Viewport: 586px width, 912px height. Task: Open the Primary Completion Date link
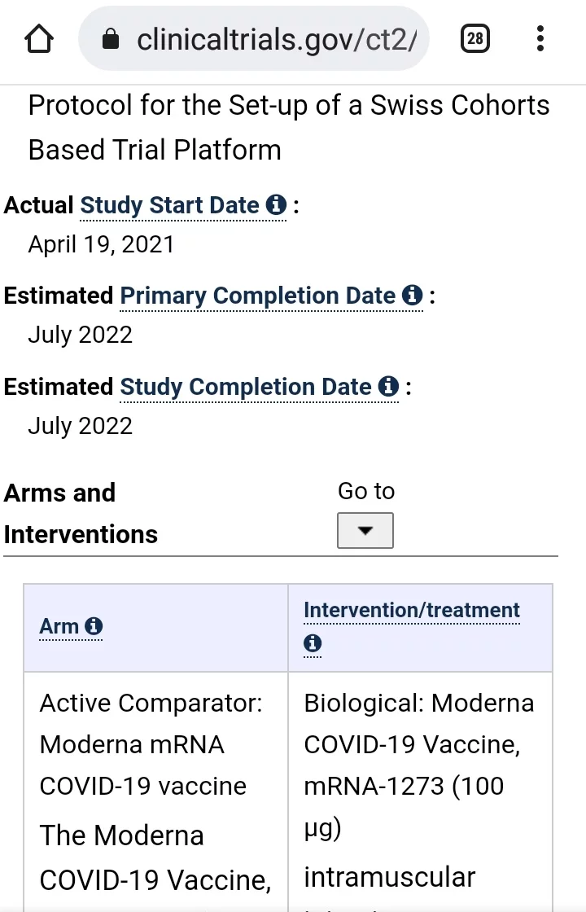[x=257, y=296]
